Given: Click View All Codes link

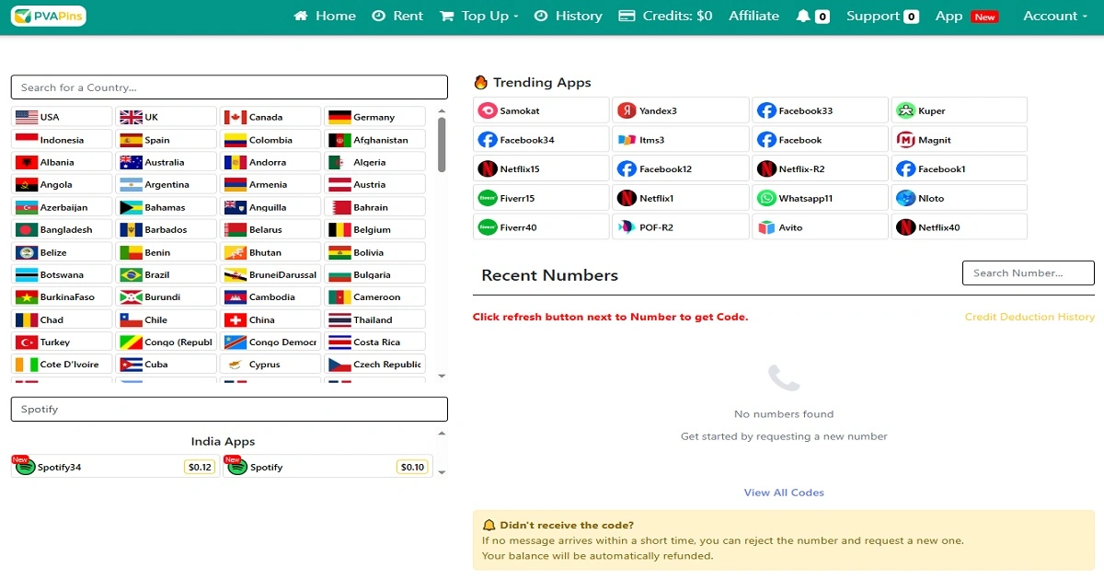Looking at the screenshot, I should pos(784,493).
